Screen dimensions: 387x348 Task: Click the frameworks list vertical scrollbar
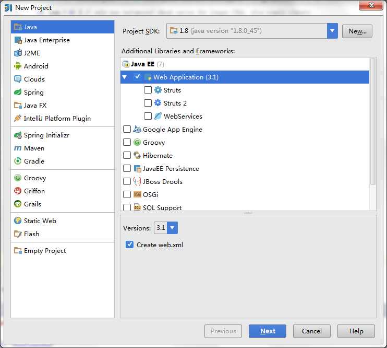click(373, 121)
